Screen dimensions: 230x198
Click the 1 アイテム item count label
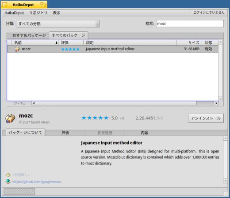19,104
